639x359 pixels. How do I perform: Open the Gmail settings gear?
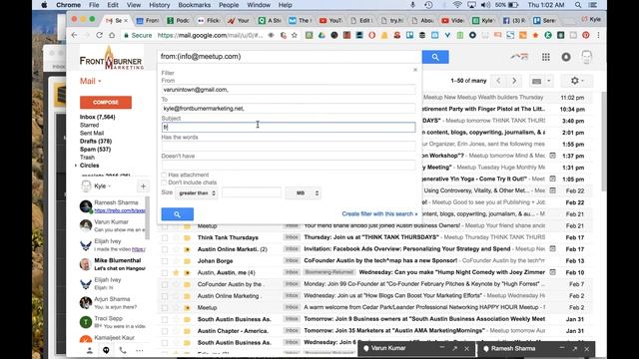(575, 81)
